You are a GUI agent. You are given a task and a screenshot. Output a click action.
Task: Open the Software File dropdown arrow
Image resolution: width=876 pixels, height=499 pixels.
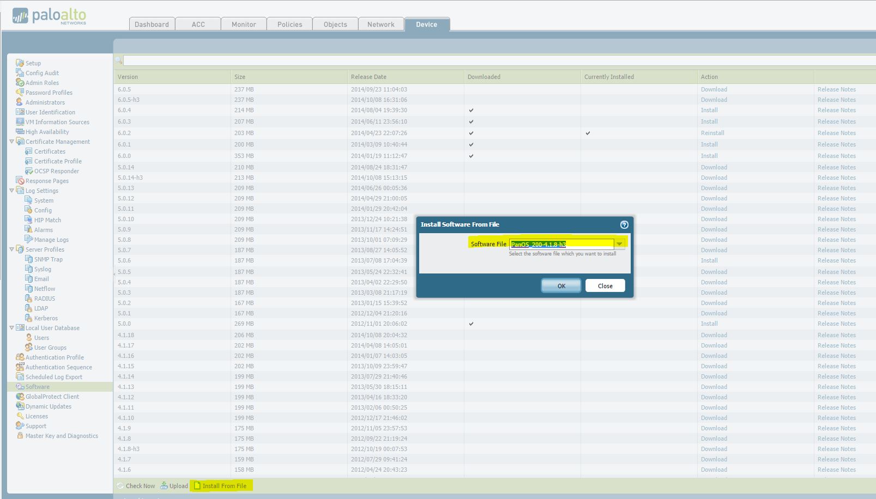(x=619, y=244)
